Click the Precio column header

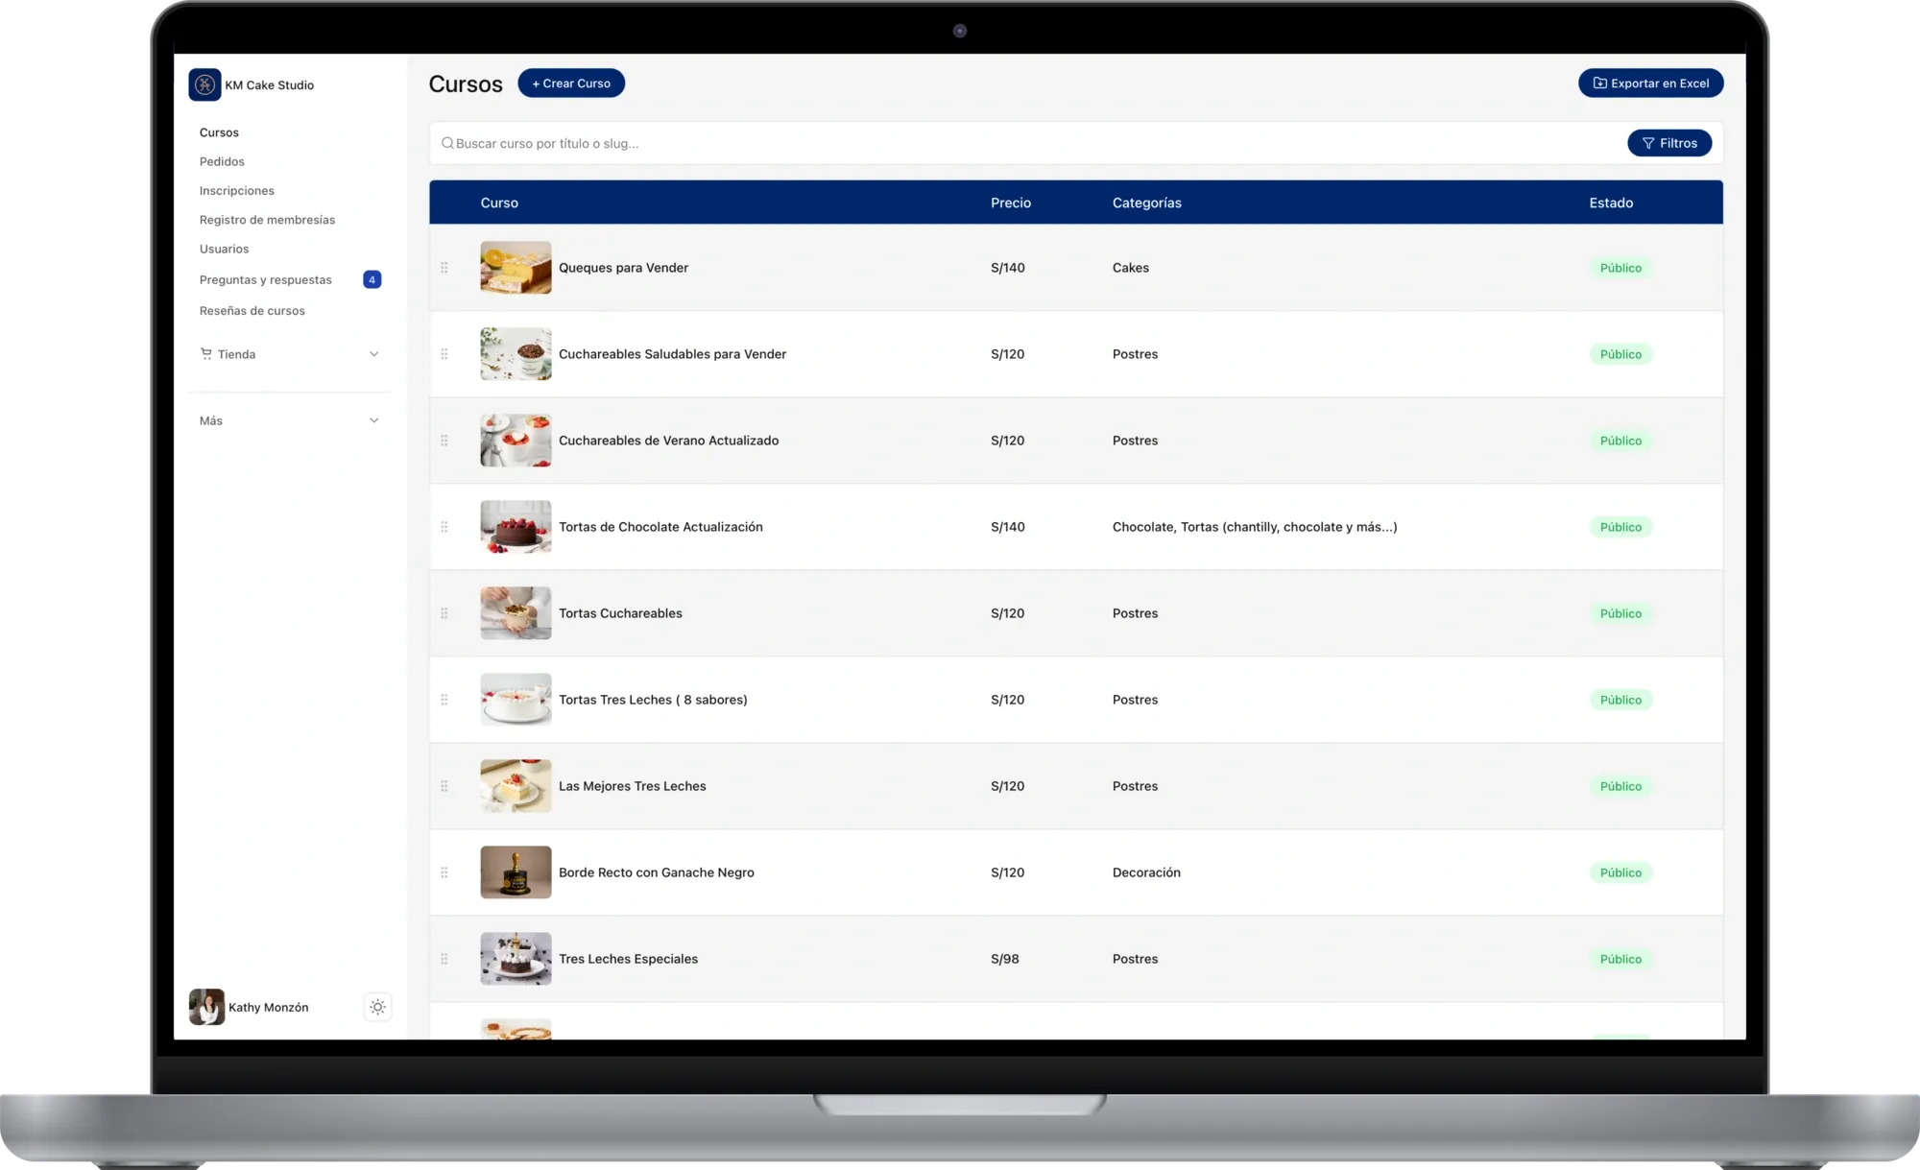click(1011, 203)
